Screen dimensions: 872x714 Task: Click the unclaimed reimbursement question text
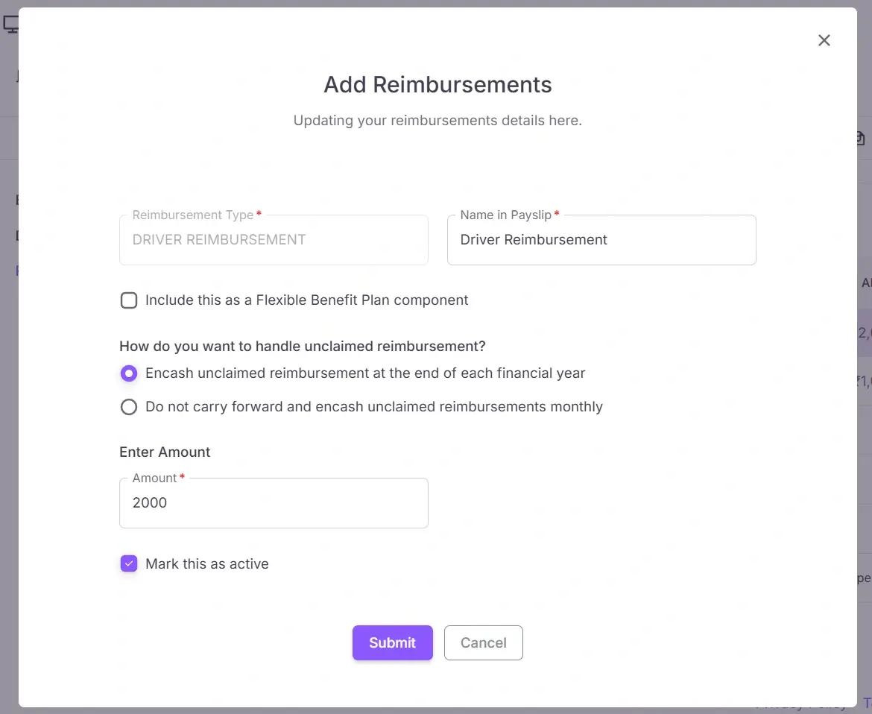pos(302,346)
